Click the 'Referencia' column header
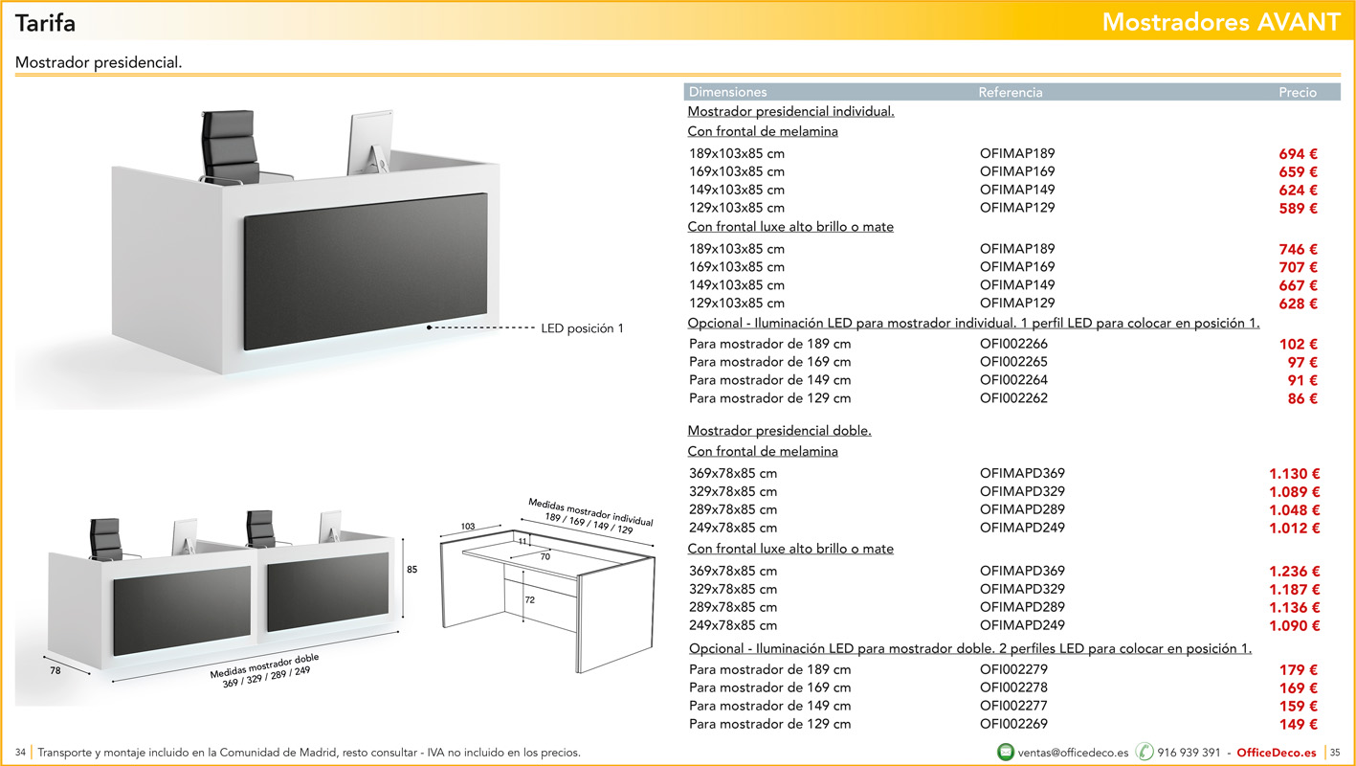Screen dimensions: 1356x766 pyautogui.click(x=1011, y=92)
